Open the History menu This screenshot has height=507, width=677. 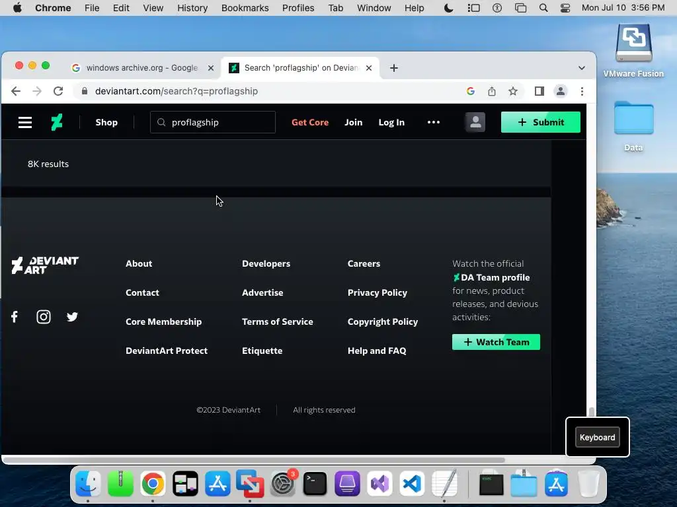pos(192,8)
